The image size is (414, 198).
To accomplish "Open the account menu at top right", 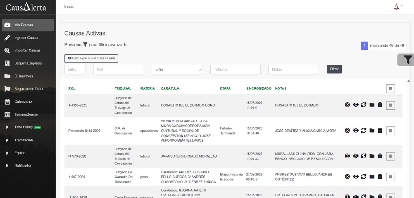I will pos(398,6).
